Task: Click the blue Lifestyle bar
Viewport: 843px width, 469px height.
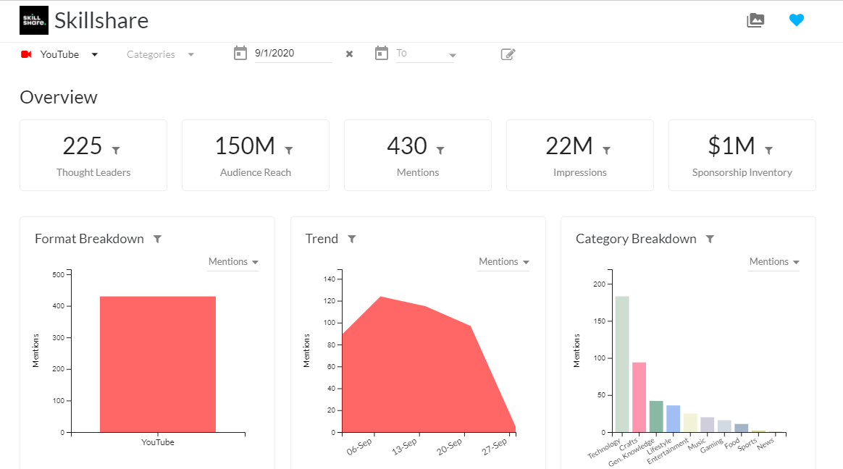Action: pos(673,418)
